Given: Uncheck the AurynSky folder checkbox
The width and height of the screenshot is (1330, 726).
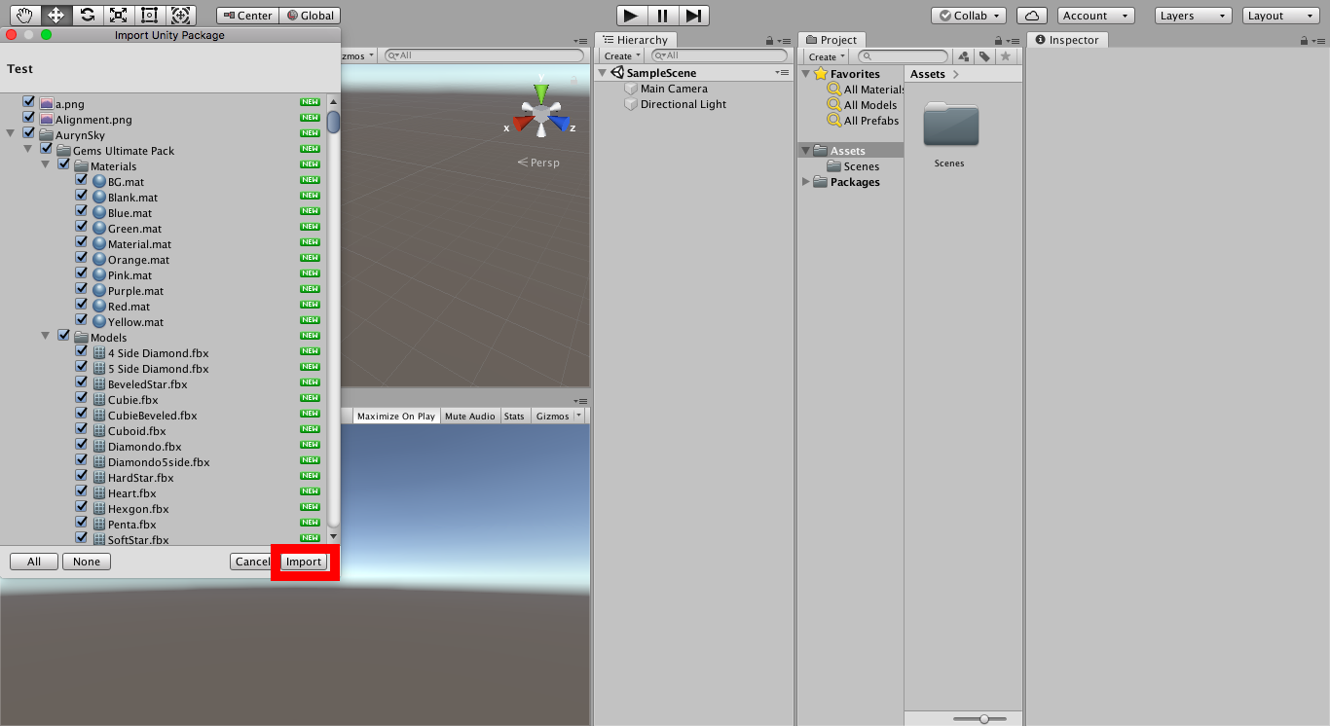Looking at the screenshot, I should pos(28,132).
